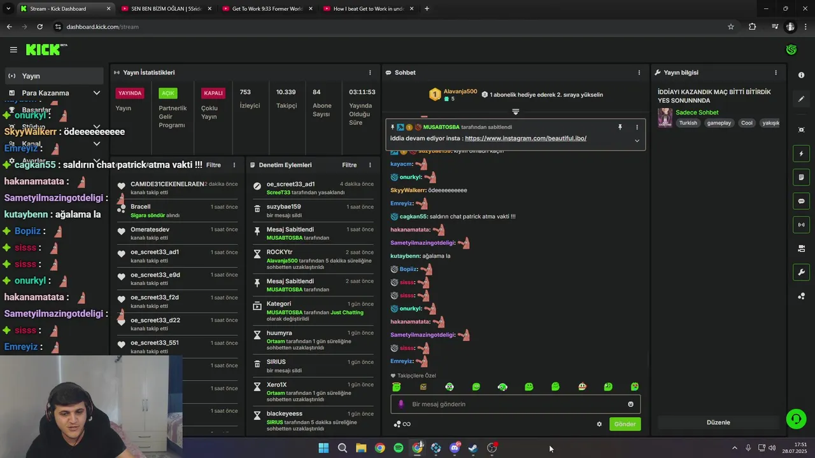Image resolution: width=815 pixels, height=458 pixels.
Task: Open Filtre in the Denetim Eylemleri panel
Action: coord(349,165)
